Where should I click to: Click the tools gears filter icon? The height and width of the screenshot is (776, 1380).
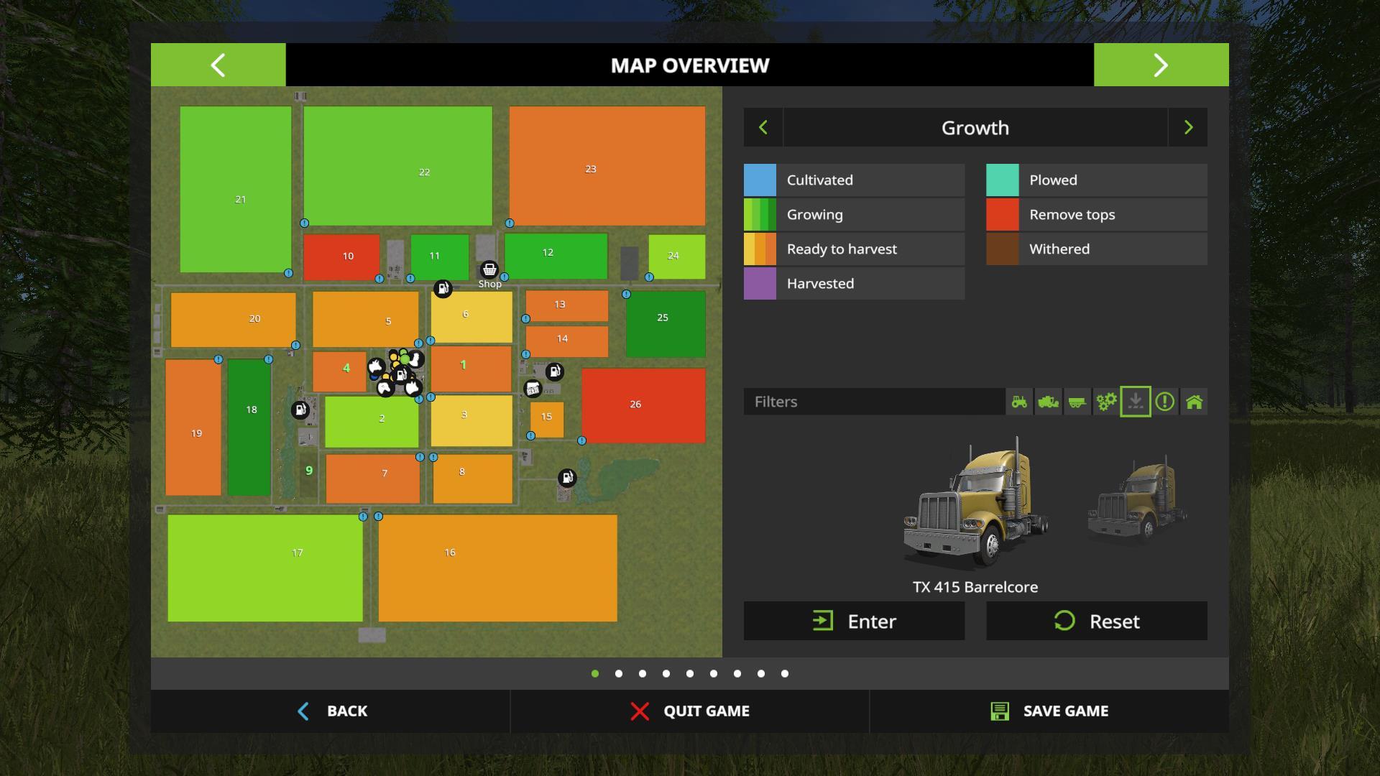click(x=1106, y=402)
